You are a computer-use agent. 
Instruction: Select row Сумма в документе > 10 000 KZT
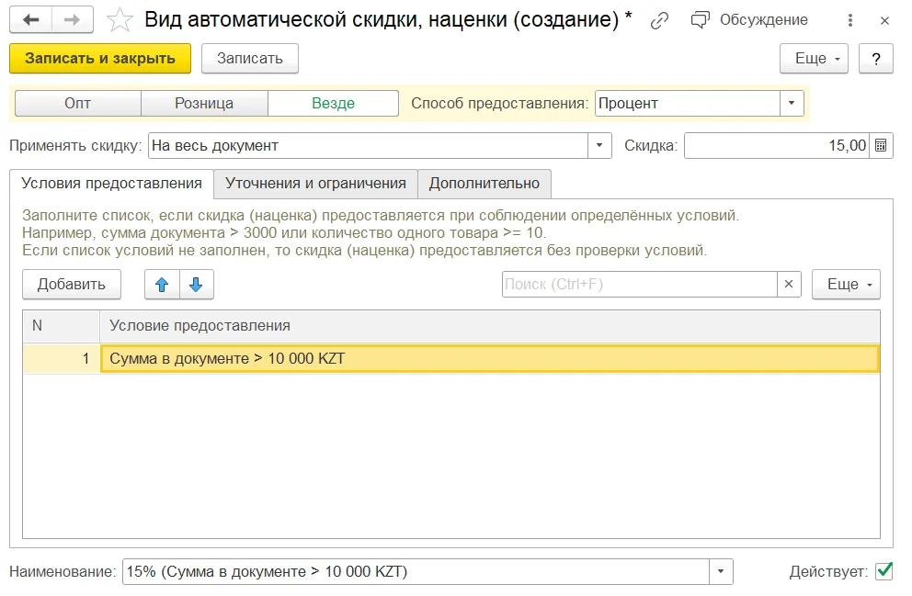coord(490,359)
